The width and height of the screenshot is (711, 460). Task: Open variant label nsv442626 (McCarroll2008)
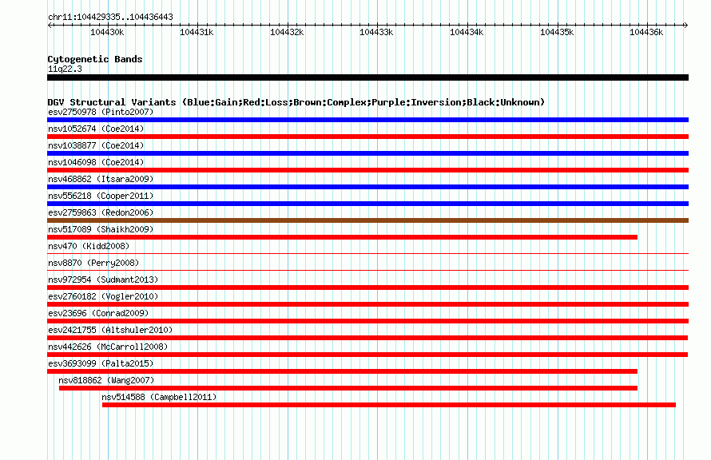108,347
